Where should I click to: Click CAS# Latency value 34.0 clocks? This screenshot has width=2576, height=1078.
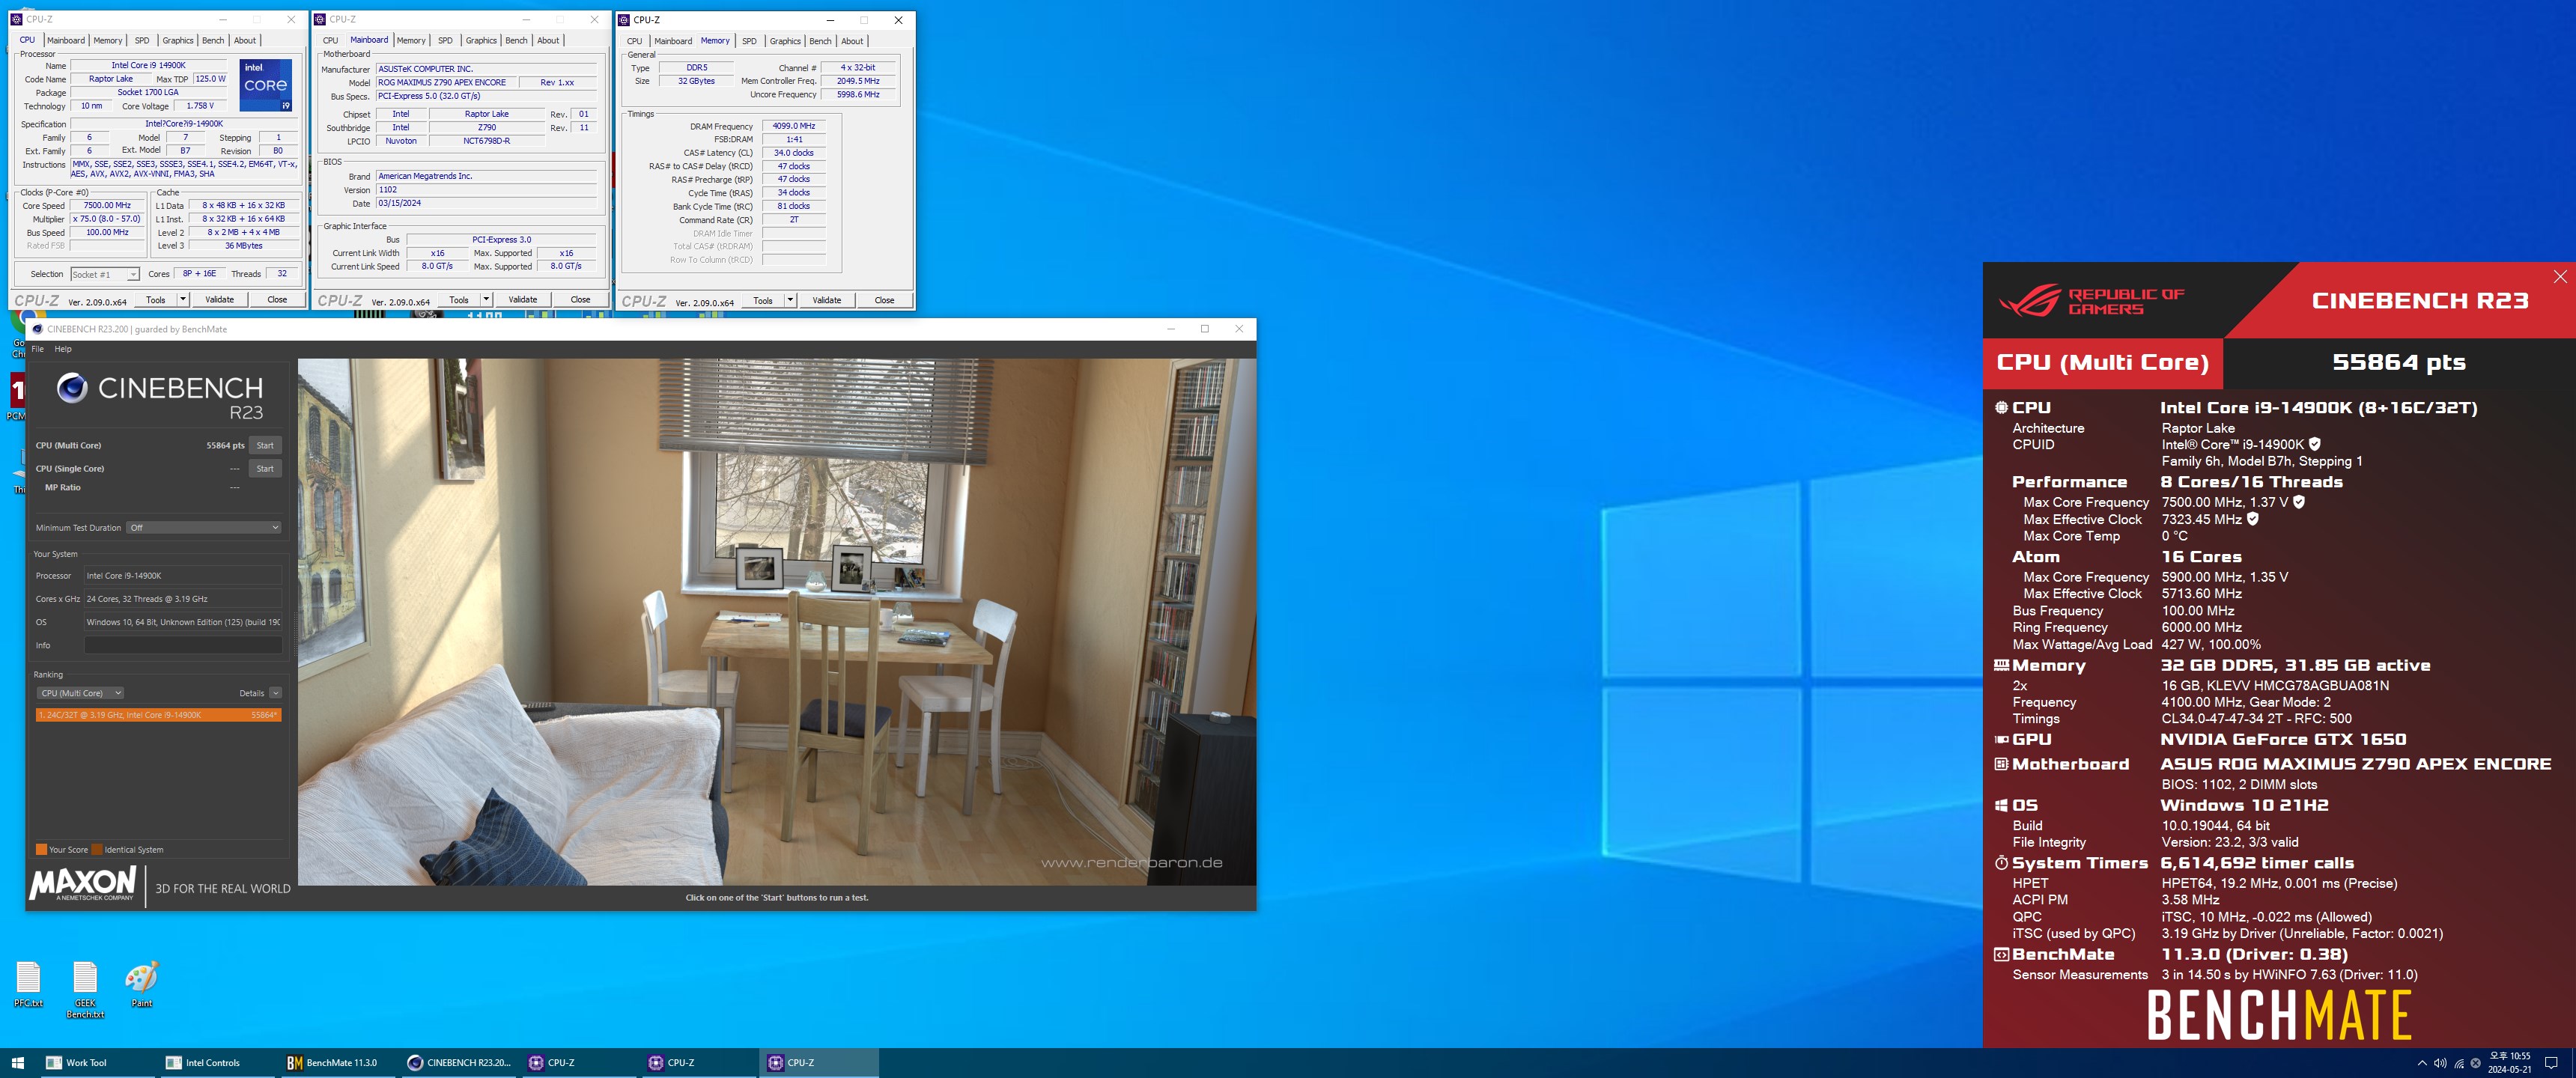tap(794, 153)
